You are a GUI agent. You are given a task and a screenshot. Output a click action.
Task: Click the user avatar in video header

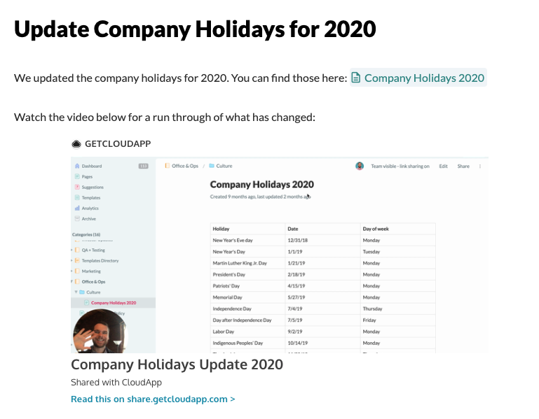click(x=360, y=166)
